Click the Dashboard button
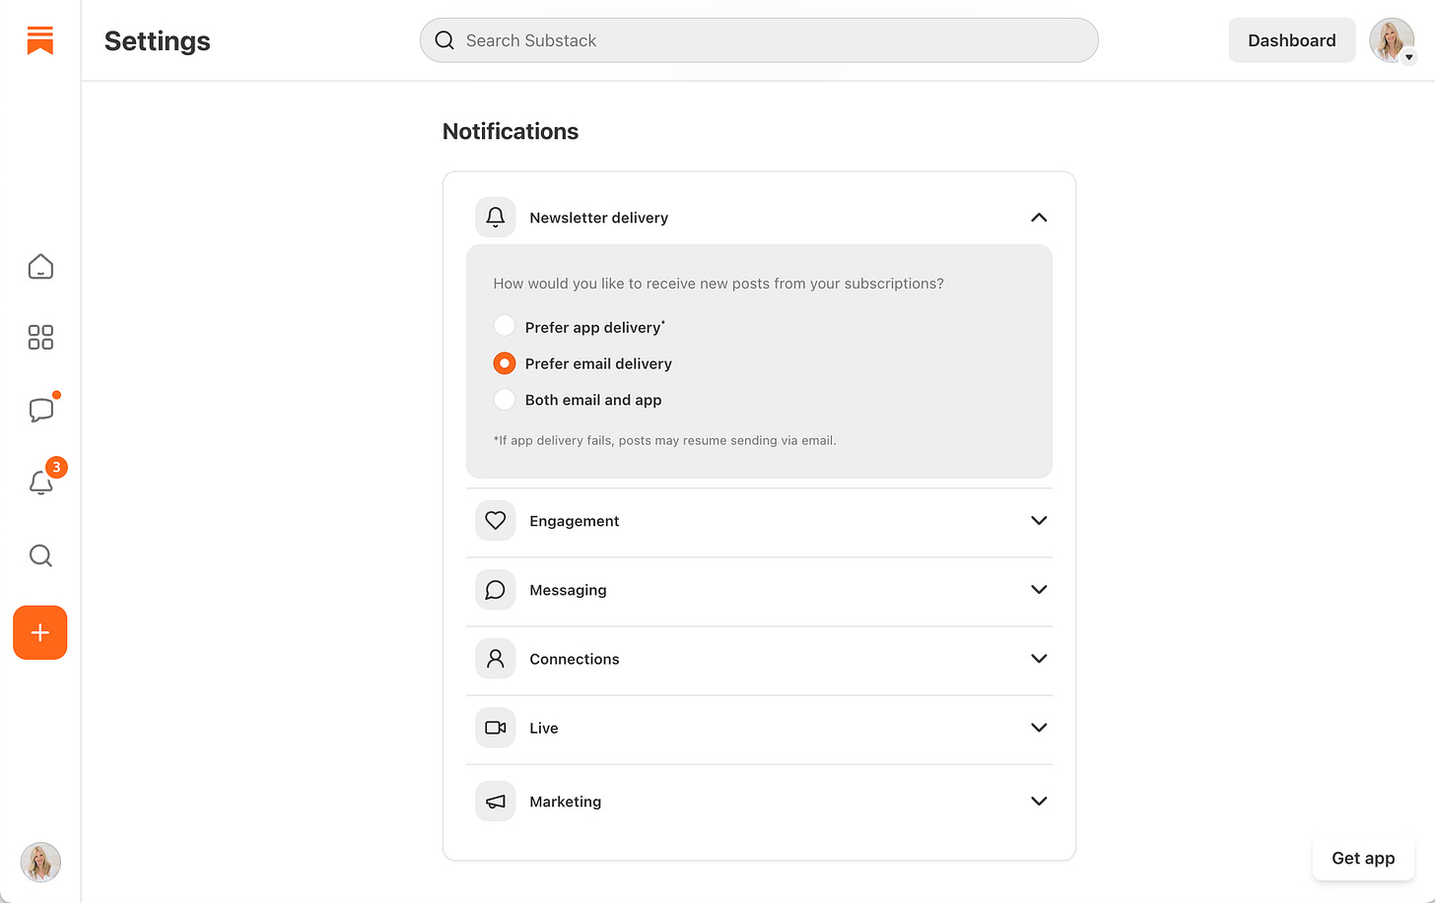Viewport: 1435px width, 903px height. click(x=1291, y=40)
